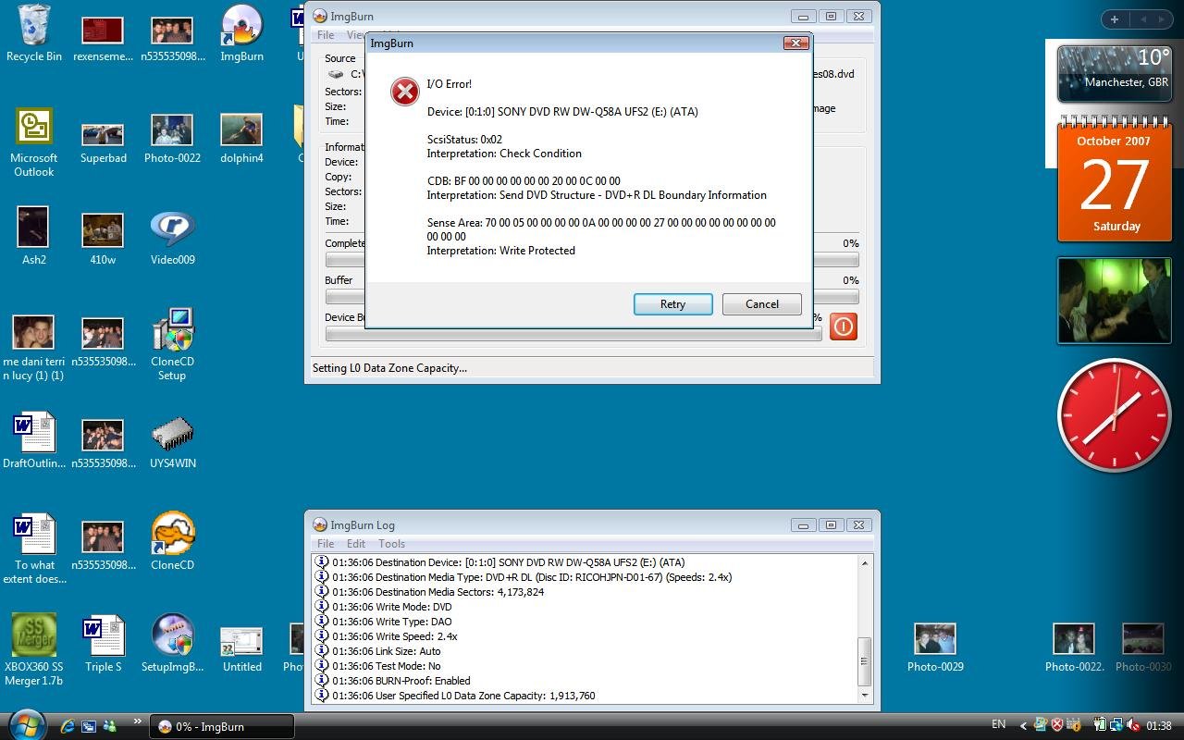Image resolution: width=1184 pixels, height=740 pixels.
Task: Select the 'To what extent does...' Word document
Action: coord(34,549)
